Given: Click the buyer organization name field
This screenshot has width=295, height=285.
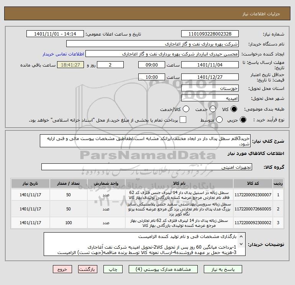Looking at the screenshot, I should [152, 44].
